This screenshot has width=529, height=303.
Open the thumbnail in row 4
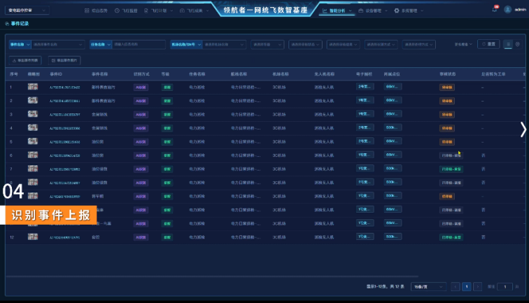pyautogui.click(x=33, y=127)
